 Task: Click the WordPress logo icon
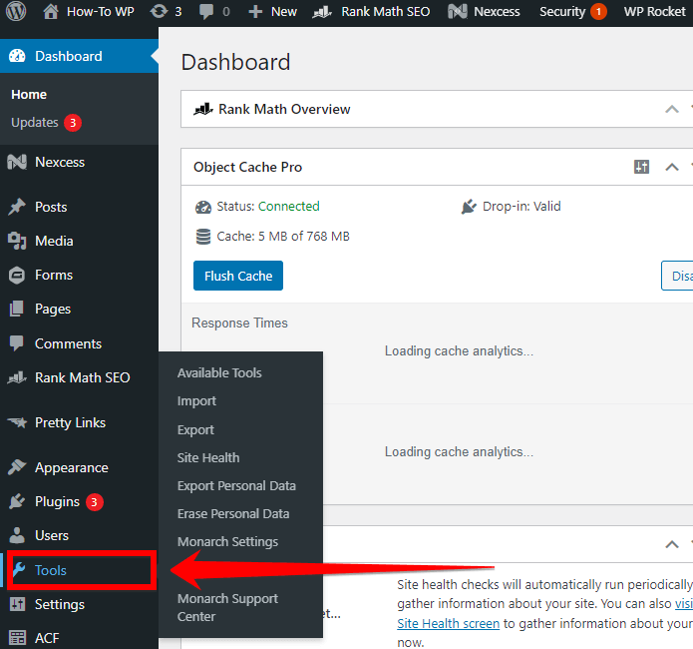click(18, 12)
